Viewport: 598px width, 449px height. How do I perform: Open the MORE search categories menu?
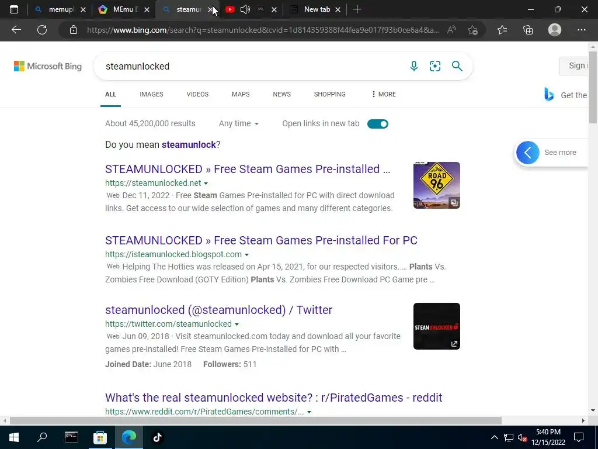click(384, 94)
